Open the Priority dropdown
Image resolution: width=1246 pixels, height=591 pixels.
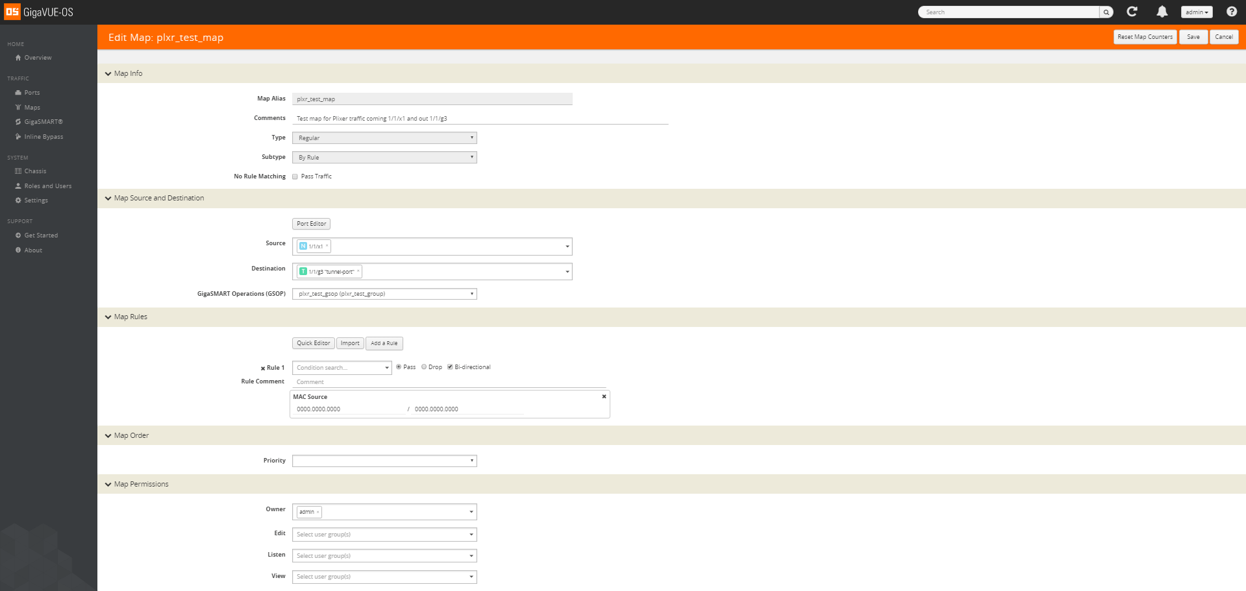point(384,461)
